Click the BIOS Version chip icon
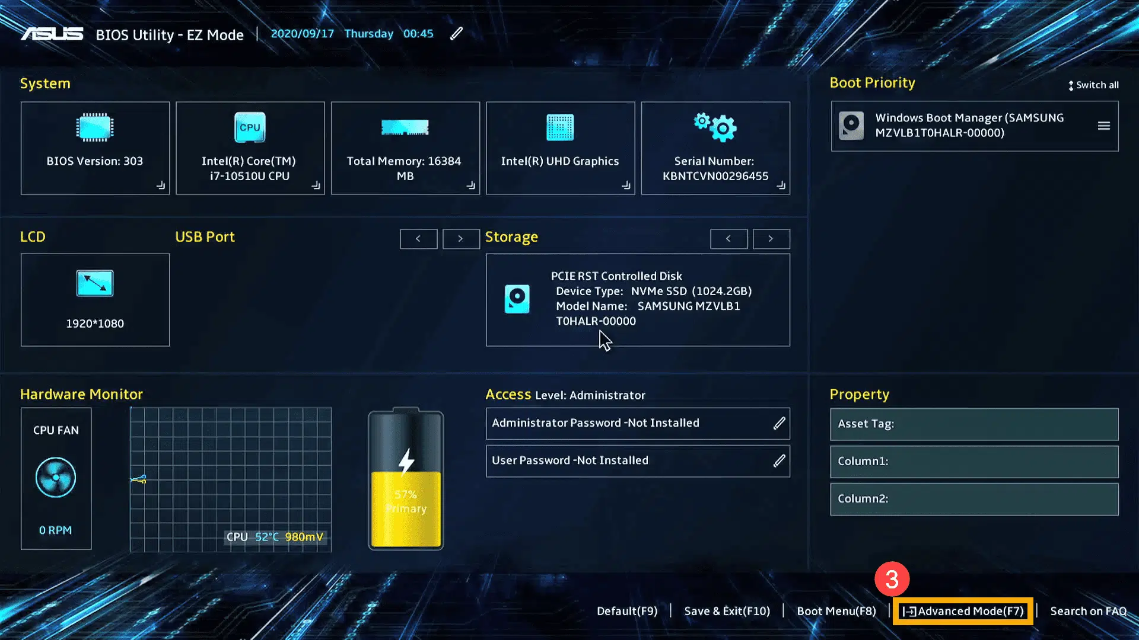The image size is (1139, 640). pos(95,127)
